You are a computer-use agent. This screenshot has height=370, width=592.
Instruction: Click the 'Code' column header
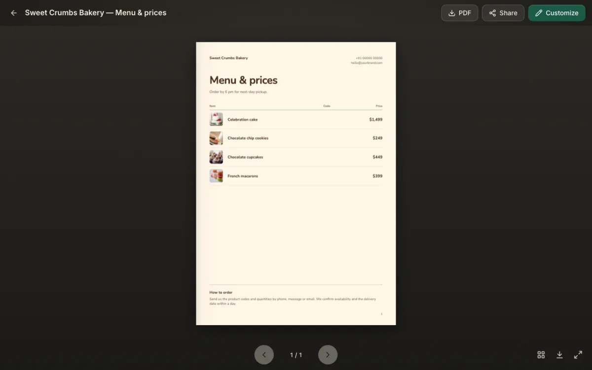[327, 106]
